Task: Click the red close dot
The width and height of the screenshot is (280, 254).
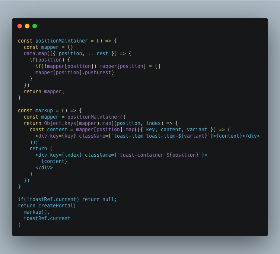Action: [20, 26]
